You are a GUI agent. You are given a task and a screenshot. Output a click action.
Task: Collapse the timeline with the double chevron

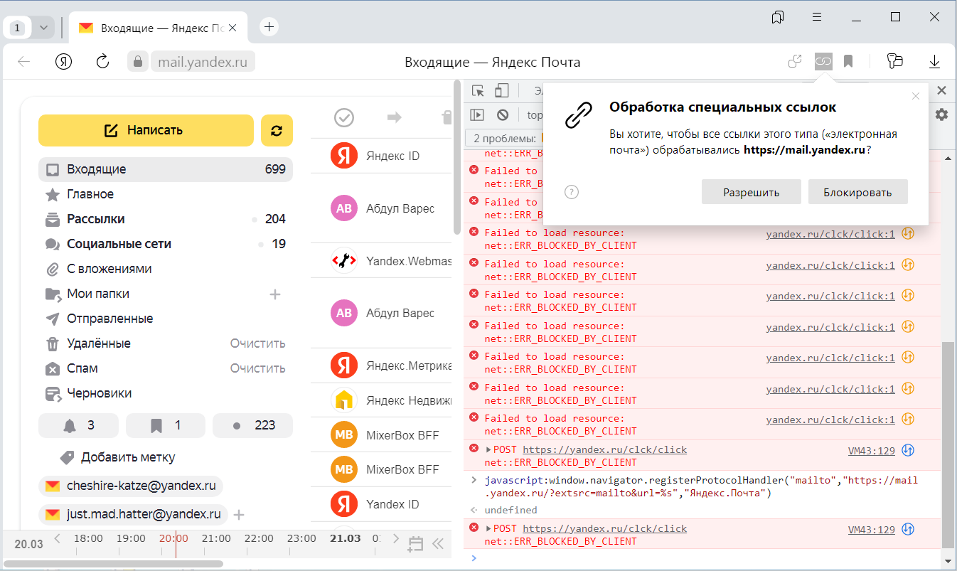coord(438,544)
